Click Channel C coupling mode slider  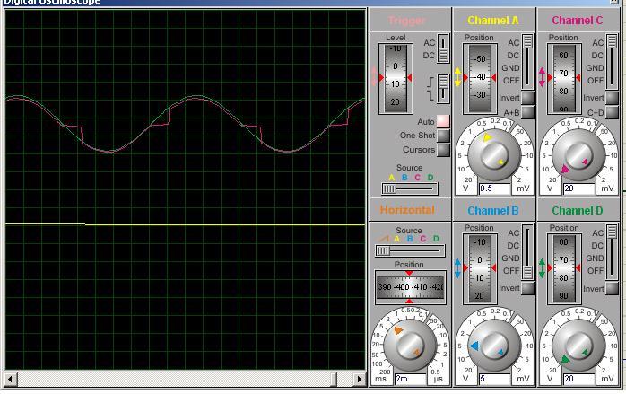612,62
